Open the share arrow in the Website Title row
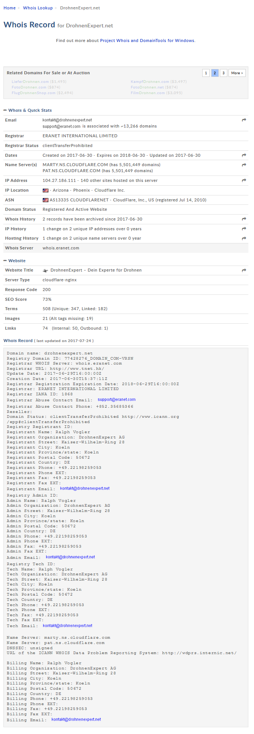The image size is (254, 734). click(244, 270)
